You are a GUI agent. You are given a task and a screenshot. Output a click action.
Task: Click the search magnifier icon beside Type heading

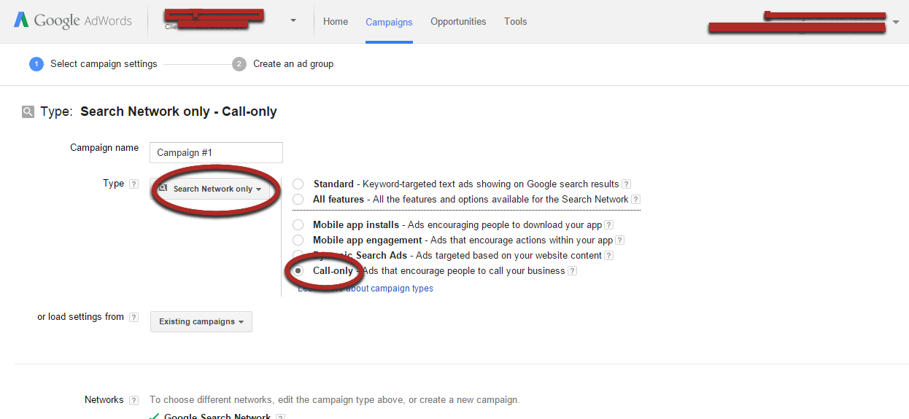(28, 112)
